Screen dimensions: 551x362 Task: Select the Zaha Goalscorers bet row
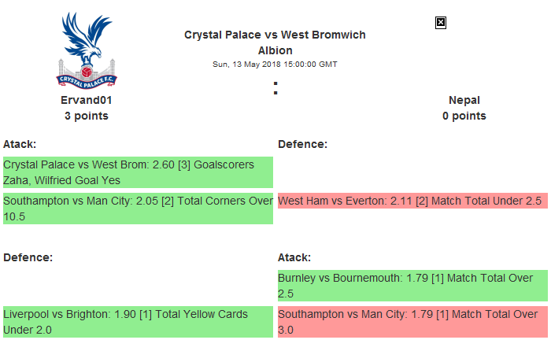pyautogui.click(x=138, y=172)
